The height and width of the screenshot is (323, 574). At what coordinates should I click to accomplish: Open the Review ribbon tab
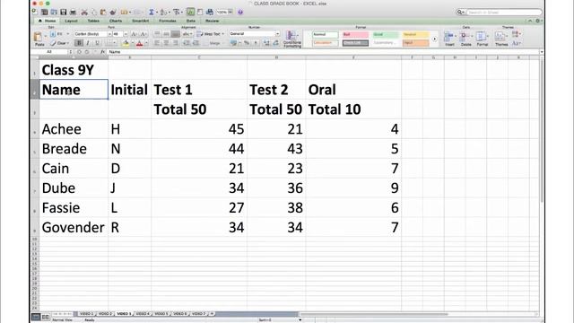(x=212, y=21)
